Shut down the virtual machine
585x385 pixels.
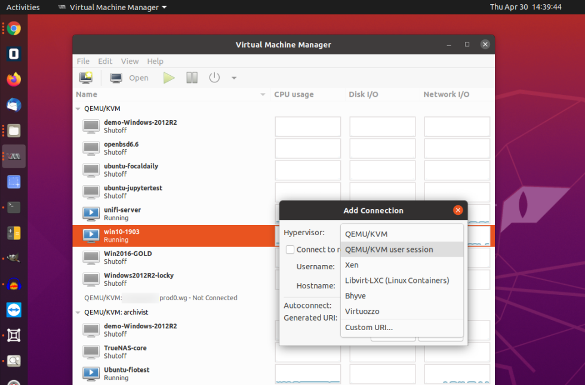[x=214, y=78]
